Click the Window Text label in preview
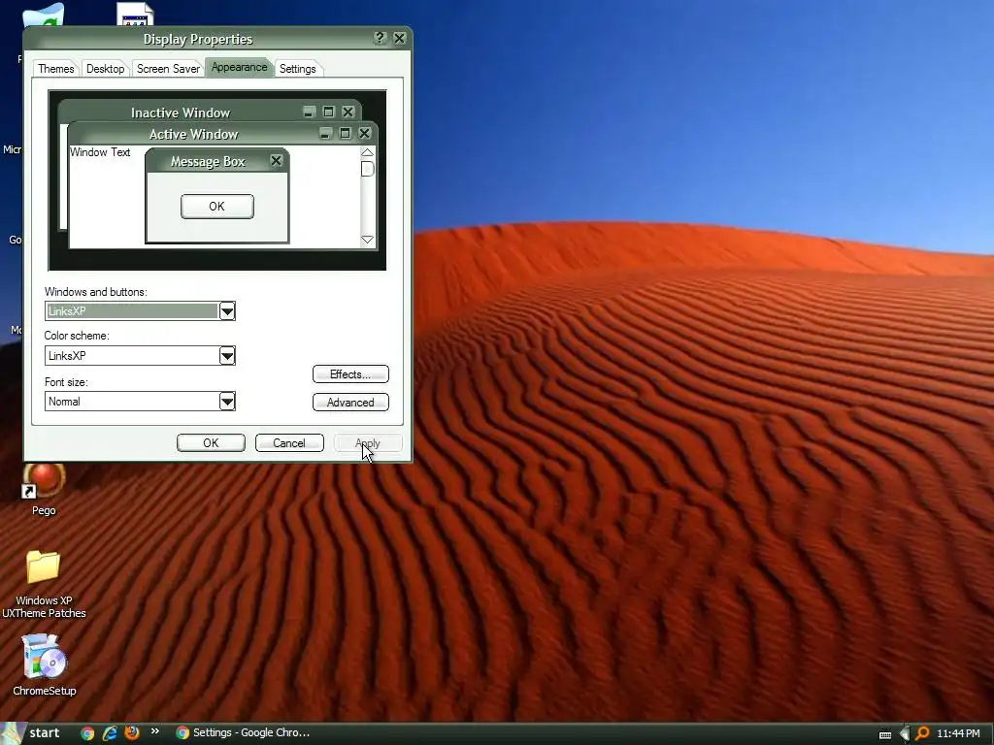 (x=100, y=152)
